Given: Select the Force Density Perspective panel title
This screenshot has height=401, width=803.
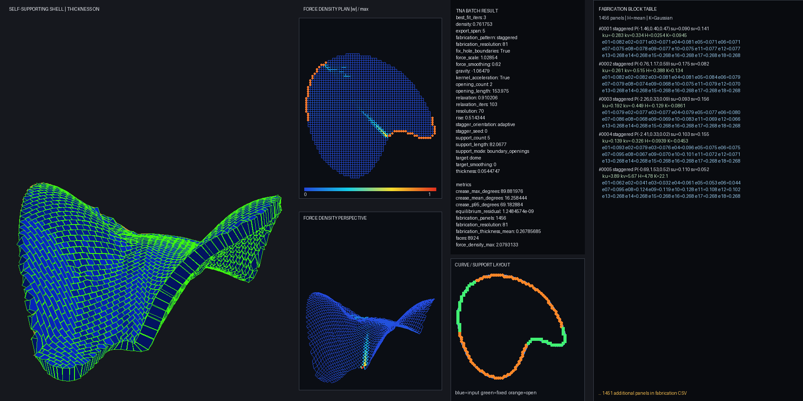Looking at the screenshot, I should click(335, 218).
